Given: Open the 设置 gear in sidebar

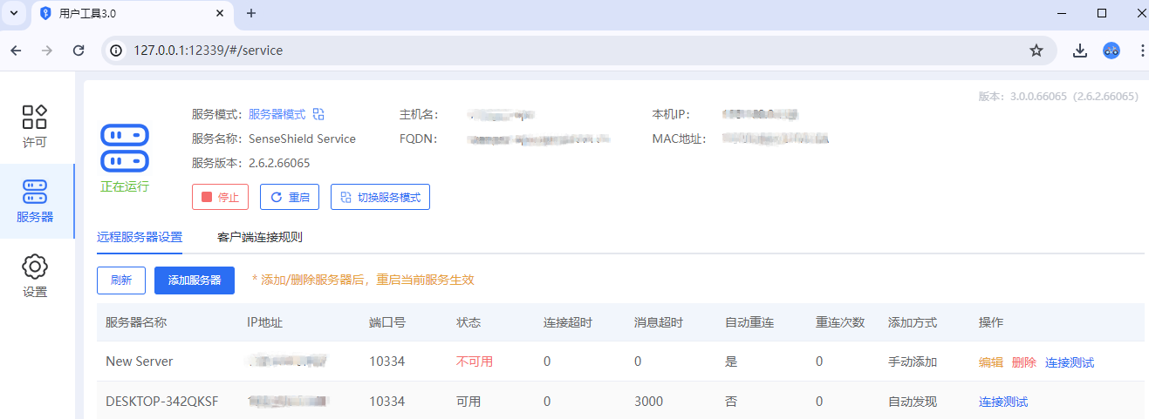Looking at the screenshot, I should tap(35, 276).
